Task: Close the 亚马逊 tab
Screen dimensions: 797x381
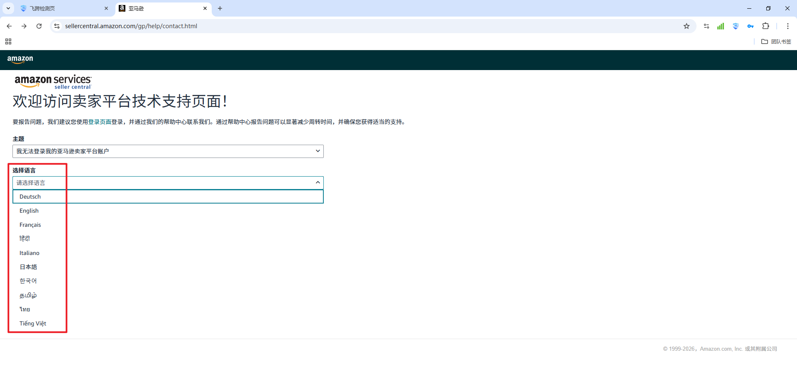Action: (x=205, y=8)
